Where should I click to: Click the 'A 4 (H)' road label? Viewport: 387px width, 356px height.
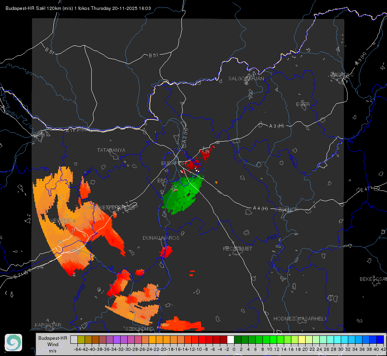[x=261, y=208]
